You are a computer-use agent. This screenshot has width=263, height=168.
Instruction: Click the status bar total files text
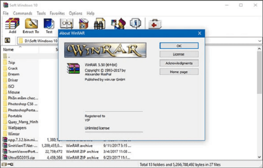180,164
